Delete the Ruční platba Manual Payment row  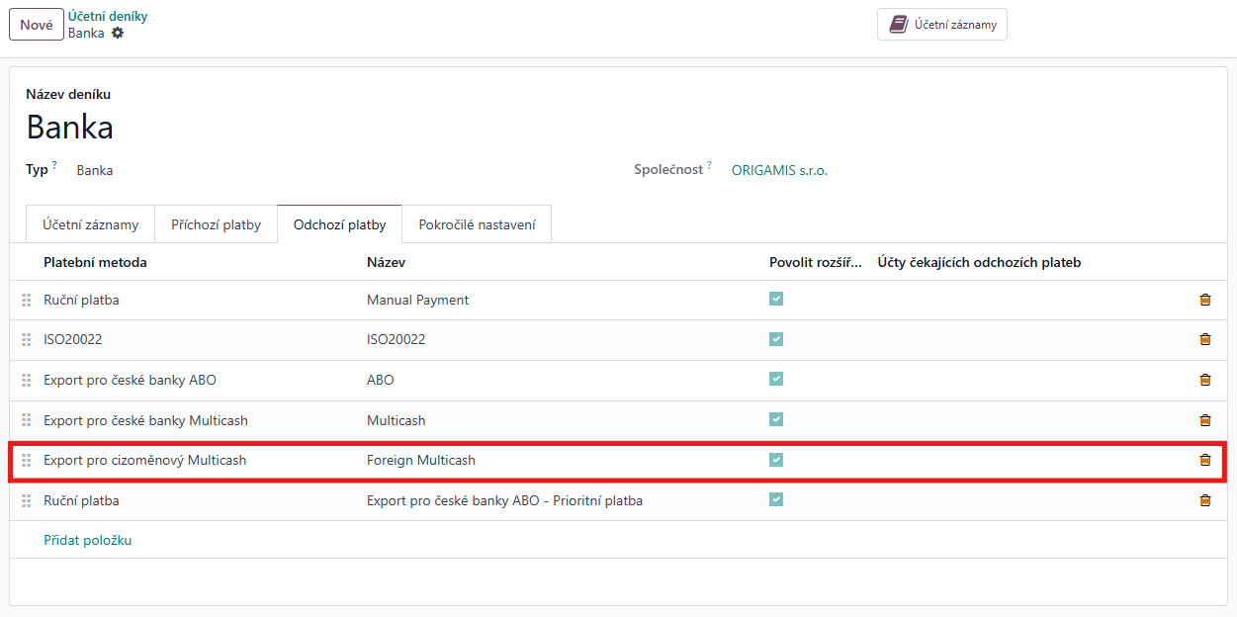pos(1204,300)
